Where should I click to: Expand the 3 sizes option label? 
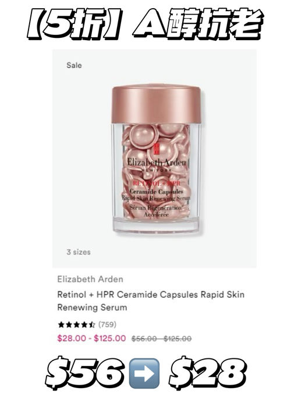click(79, 252)
